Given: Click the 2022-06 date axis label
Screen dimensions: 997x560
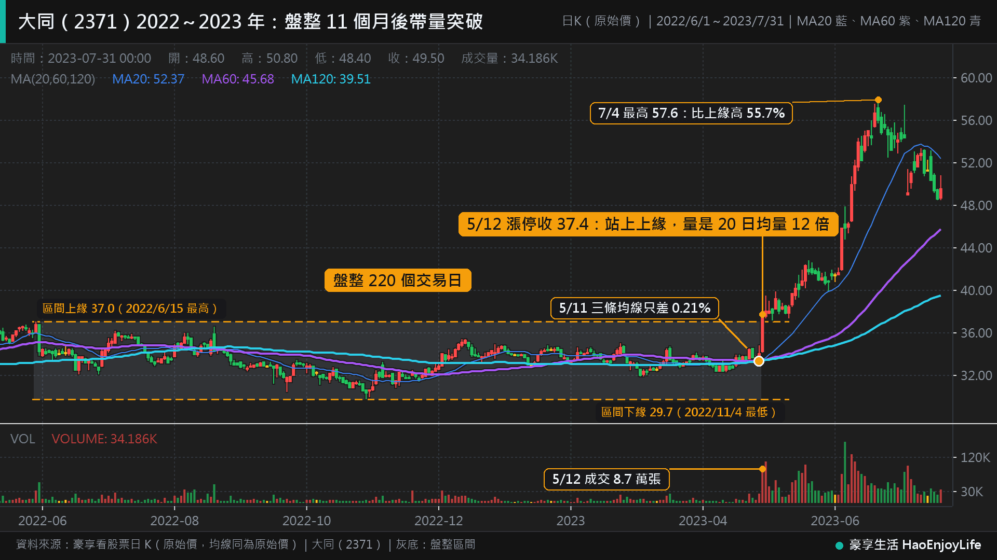Looking at the screenshot, I should [x=43, y=521].
